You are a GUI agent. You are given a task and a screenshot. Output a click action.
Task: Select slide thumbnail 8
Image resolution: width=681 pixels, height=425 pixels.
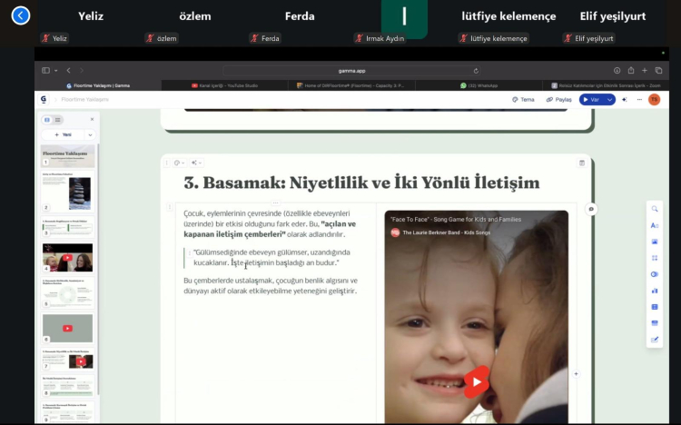point(68,386)
